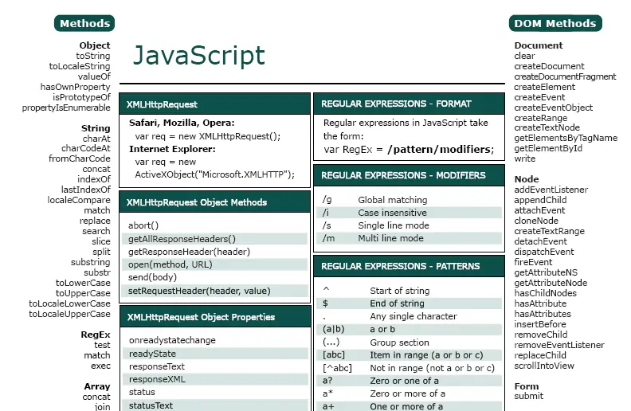Click setRequestHeader(header, value) row
This screenshot has height=411, width=631.
point(215,291)
